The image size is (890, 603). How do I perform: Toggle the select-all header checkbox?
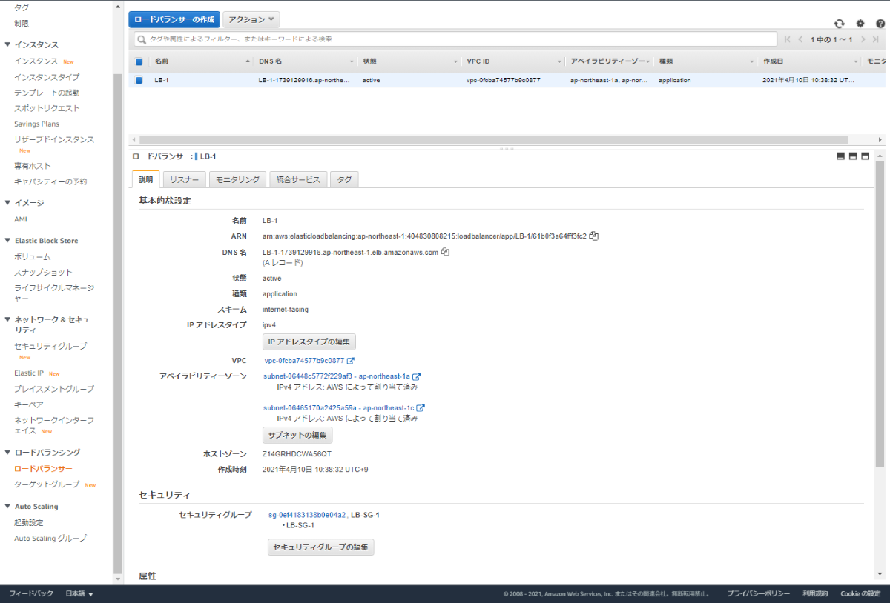(x=139, y=61)
